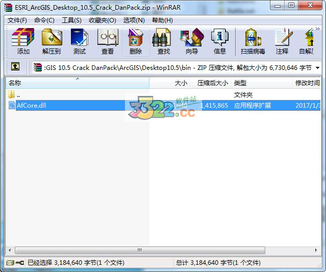
Task: Expand the toolbar overflow chevron
Action: coord(318,29)
